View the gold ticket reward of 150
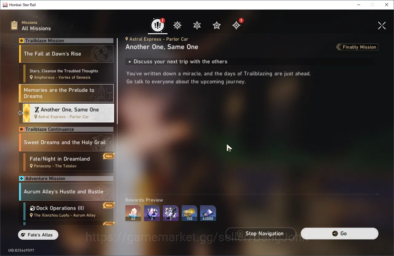The height and width of the screenshot is (256, 394). (189, 213)
